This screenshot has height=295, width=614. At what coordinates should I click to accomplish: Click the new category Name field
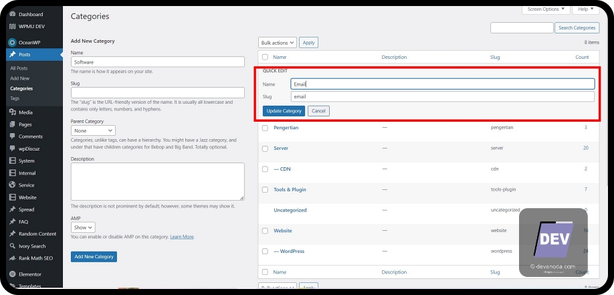pos(158,62)
